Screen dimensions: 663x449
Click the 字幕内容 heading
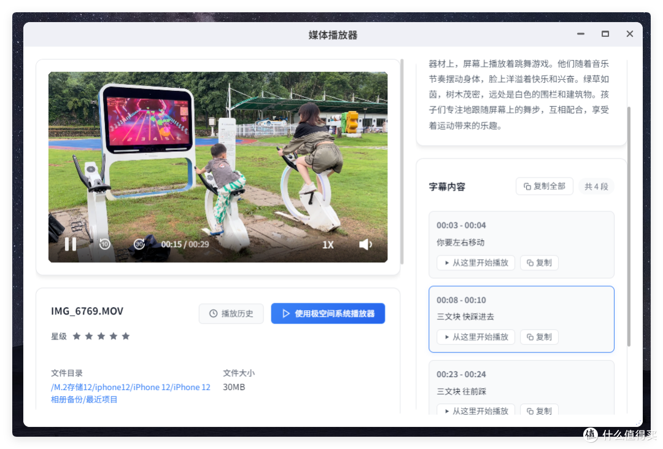(x=447, y=187)
